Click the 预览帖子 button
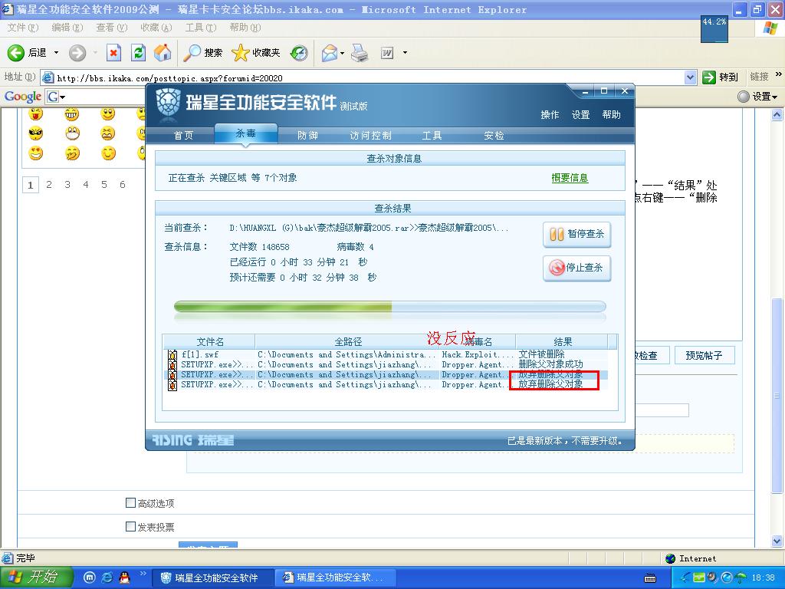The width and height of the screenshot is (785, 589). coord(704,355)
